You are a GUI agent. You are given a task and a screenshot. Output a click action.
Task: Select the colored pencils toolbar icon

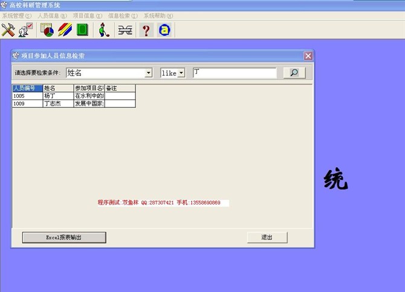[x=65, y=30]
